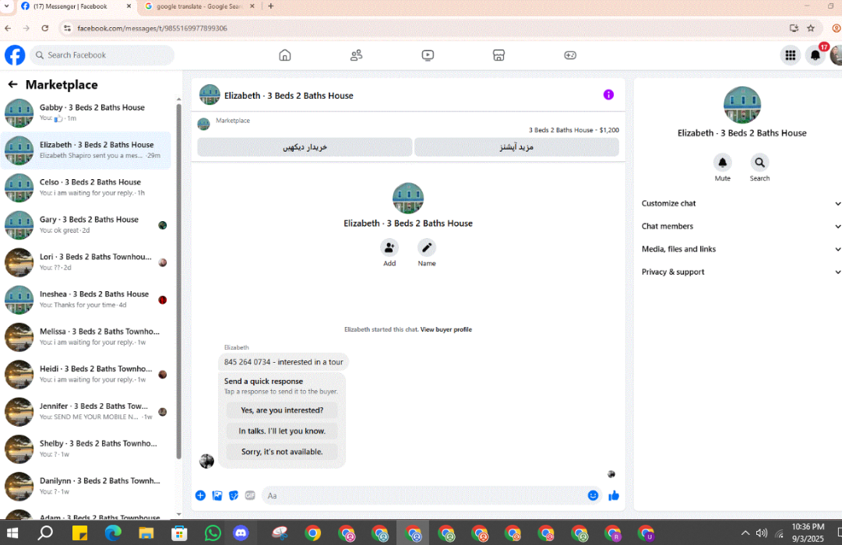
Task: Reload the page with browser refresh icon
Action: 45,28
